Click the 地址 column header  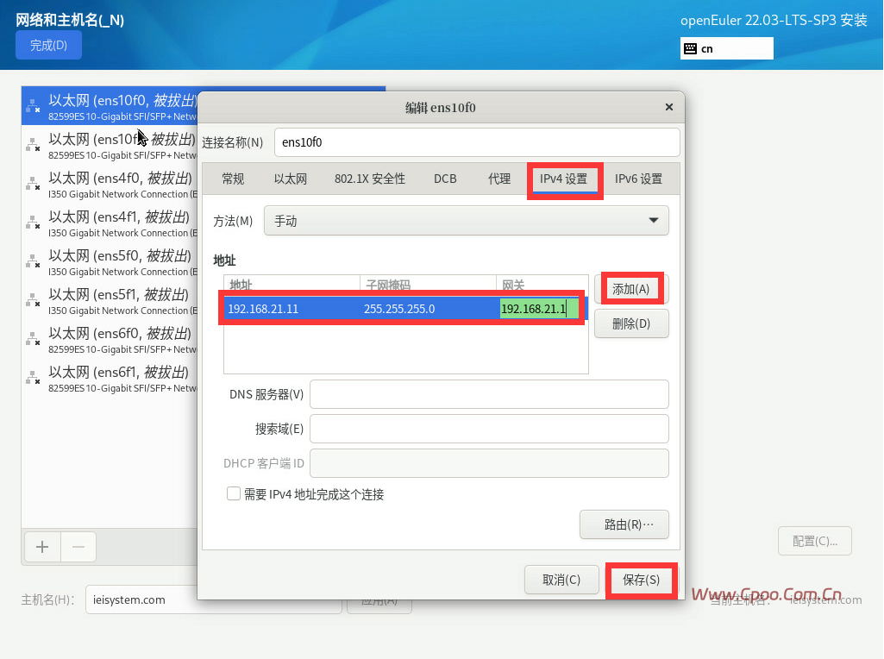[292, 284]
